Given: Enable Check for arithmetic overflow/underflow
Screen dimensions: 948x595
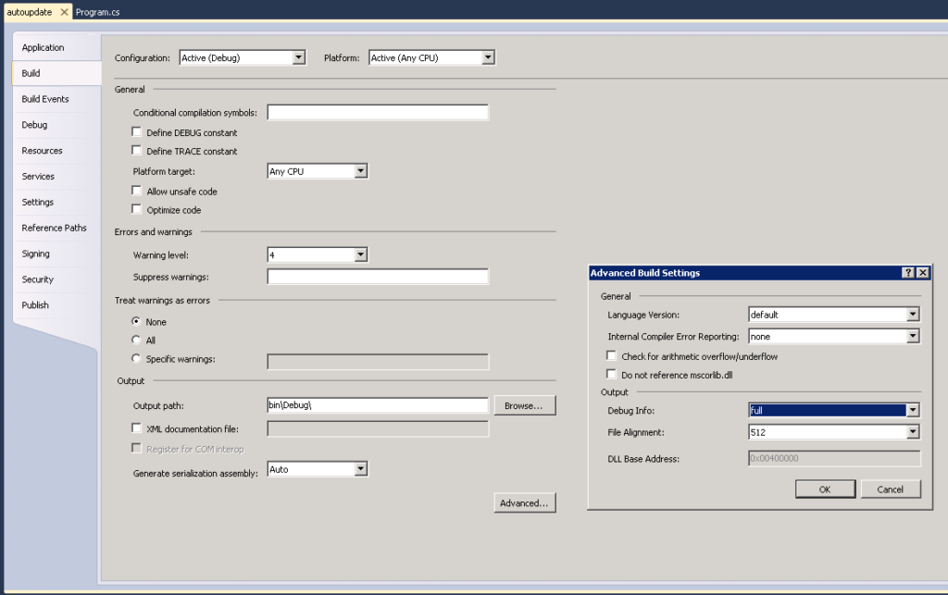Looking at the screenshot, I should 612,356.
